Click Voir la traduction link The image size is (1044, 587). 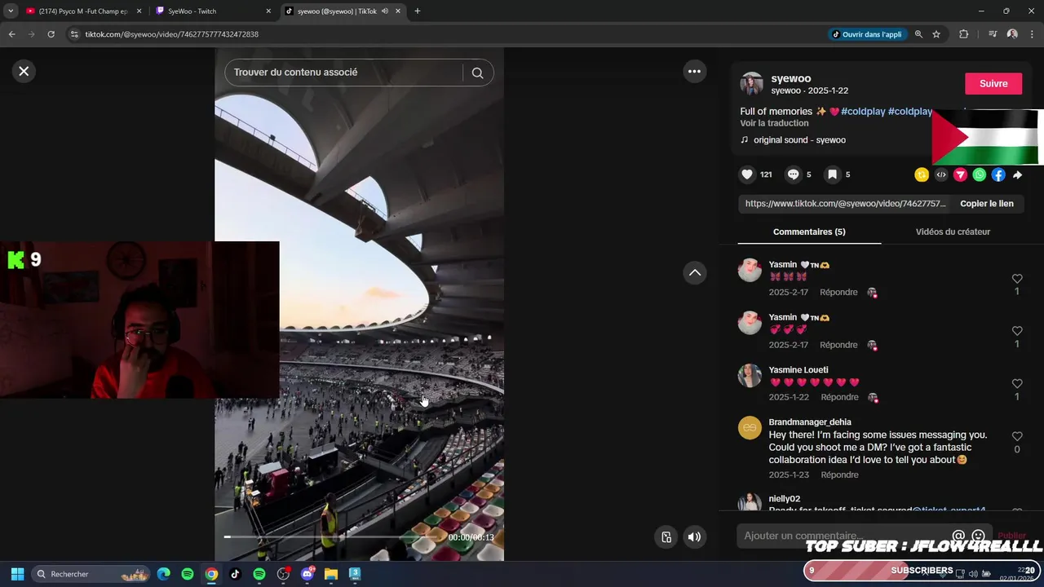(774, 123)
